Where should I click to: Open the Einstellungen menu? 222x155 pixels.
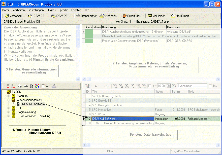tap(36, 10)
